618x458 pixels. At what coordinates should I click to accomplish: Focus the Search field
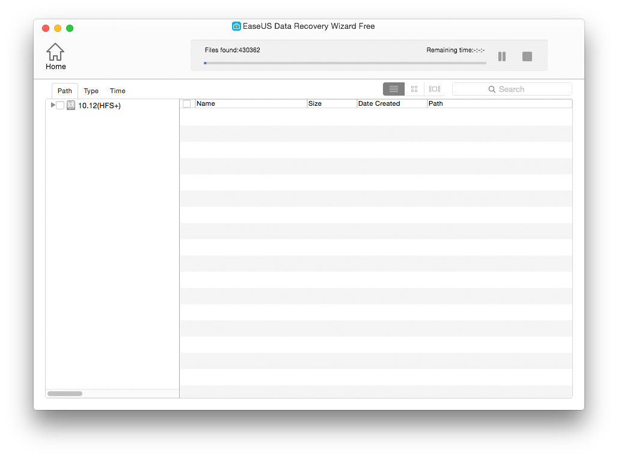[x=512, y=89]
